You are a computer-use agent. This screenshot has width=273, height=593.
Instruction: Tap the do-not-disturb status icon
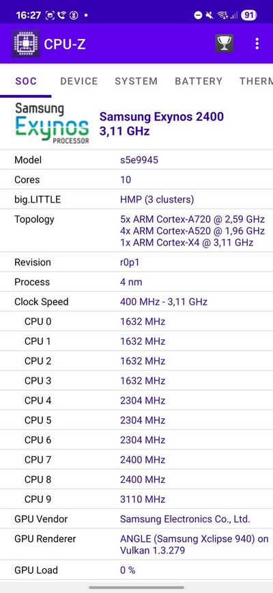[198, 15]
